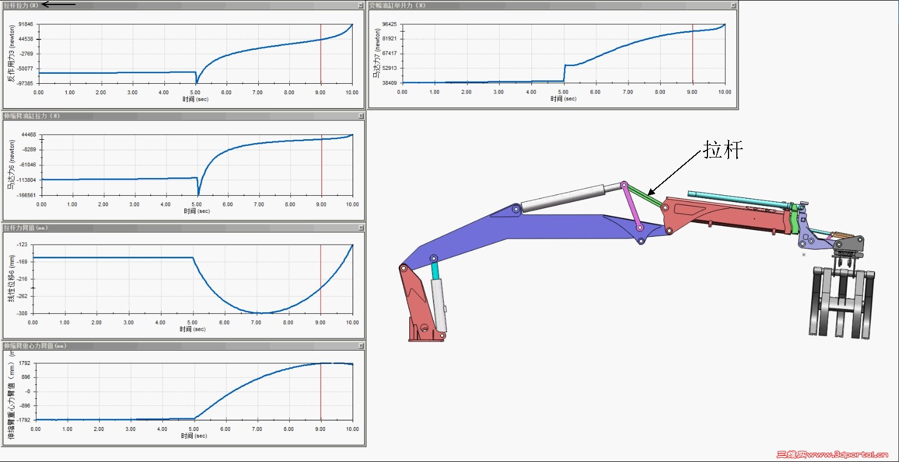The image size is (899, 462).
Task: Select the 拉杆力臂值 (mm) plot title bar
Action: 183,228
